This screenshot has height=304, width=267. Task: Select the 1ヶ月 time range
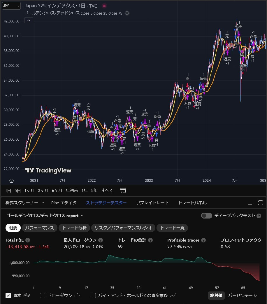[29, 191]
